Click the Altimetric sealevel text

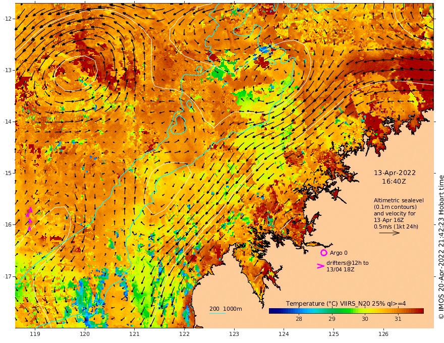pyautogui.click(x=399, y=200)
